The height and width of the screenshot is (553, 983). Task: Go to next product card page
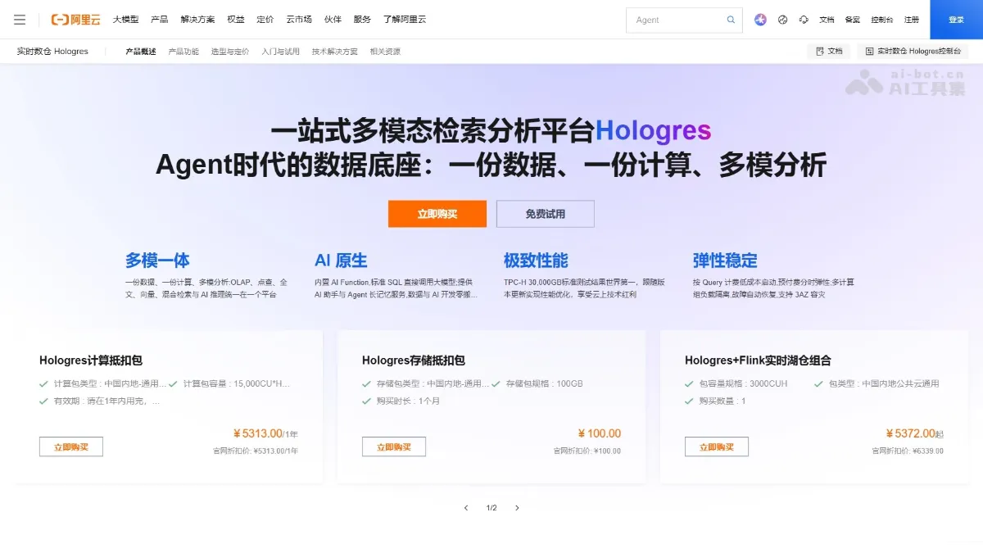tap(517, 508)
